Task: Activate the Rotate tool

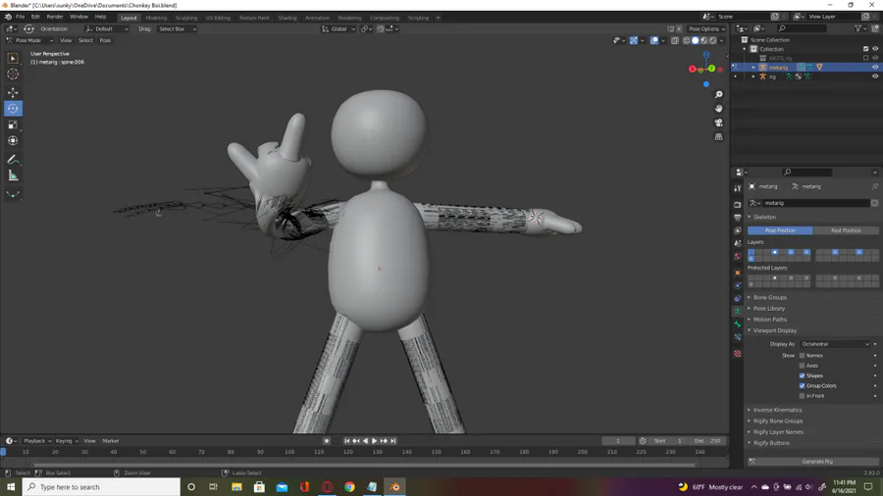Action: click(x=13, y=109)
